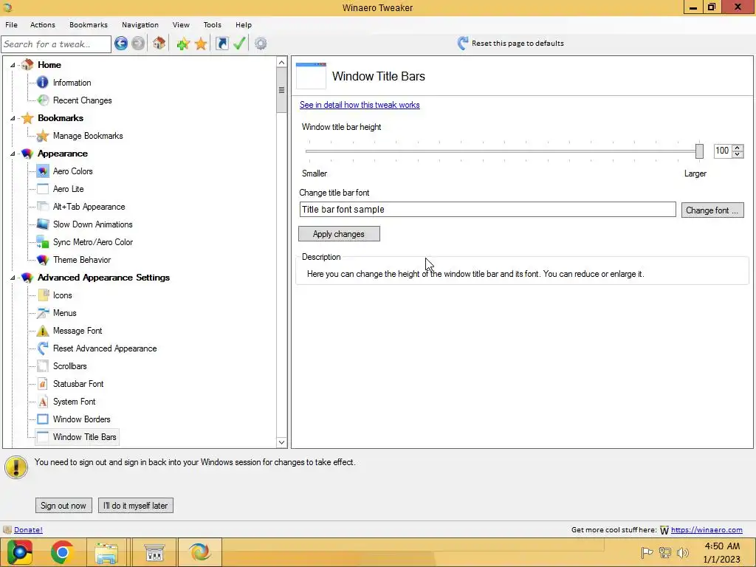Open the Bookmarks menu
This screenshot has height=567, width=756.
89,24
